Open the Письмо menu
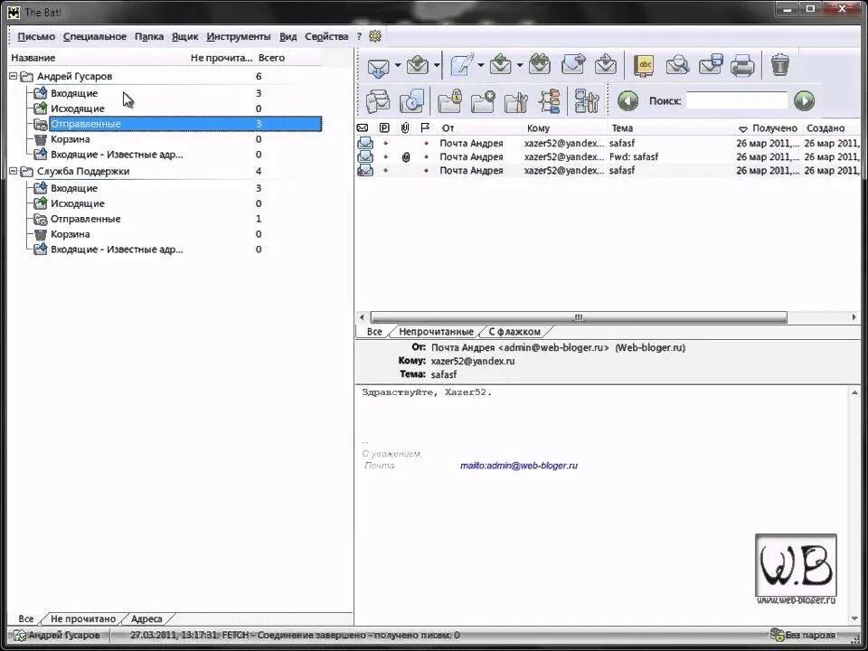Viewport: 868px width, 651px height. [x=36, y=36]
